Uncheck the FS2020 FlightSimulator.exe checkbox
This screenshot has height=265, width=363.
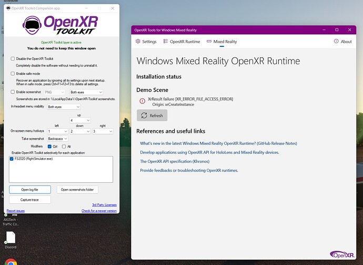(x=12, y=159)
